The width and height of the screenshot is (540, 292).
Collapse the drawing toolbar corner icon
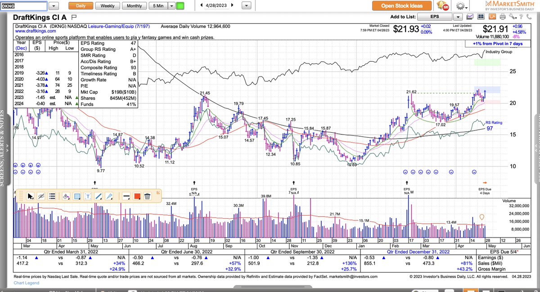(158, 192)
